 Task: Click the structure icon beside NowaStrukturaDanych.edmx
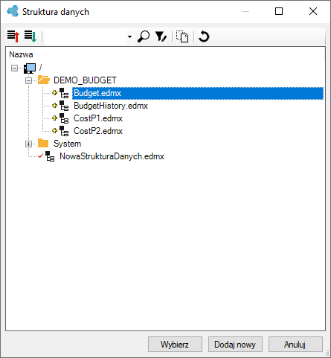click(50, 156)
